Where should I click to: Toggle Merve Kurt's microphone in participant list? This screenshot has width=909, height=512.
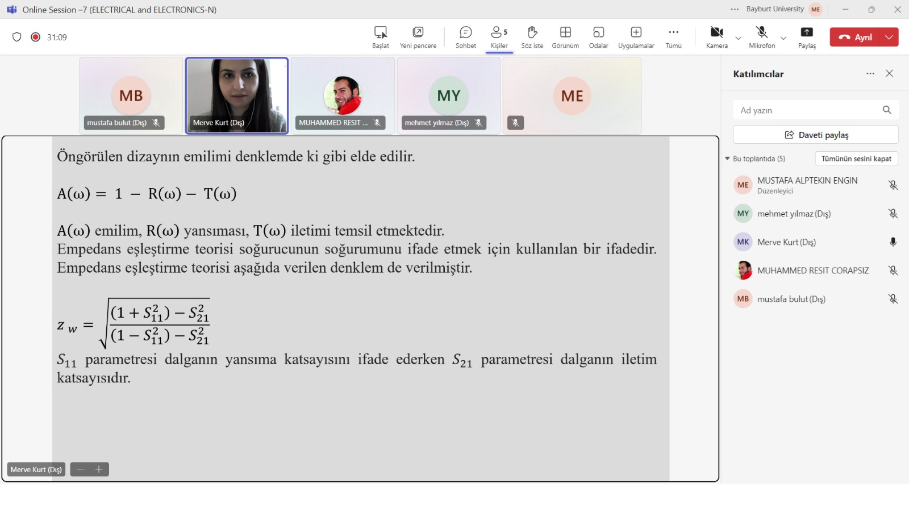coord(893,242)
